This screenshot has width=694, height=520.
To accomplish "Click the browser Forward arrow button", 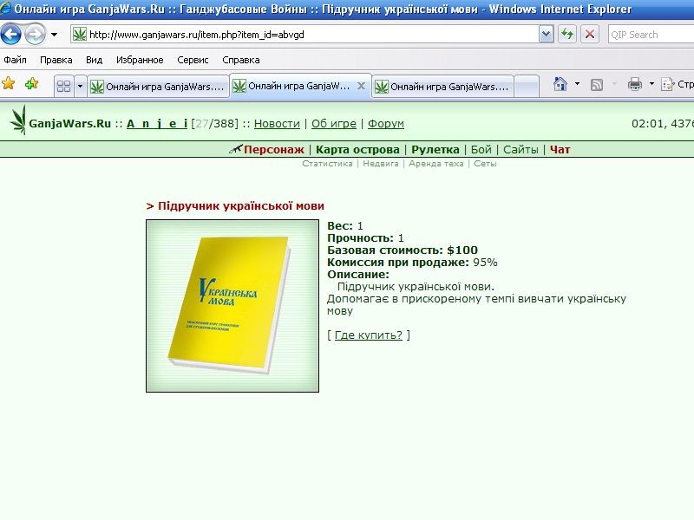I will click(x=35, y=35).
